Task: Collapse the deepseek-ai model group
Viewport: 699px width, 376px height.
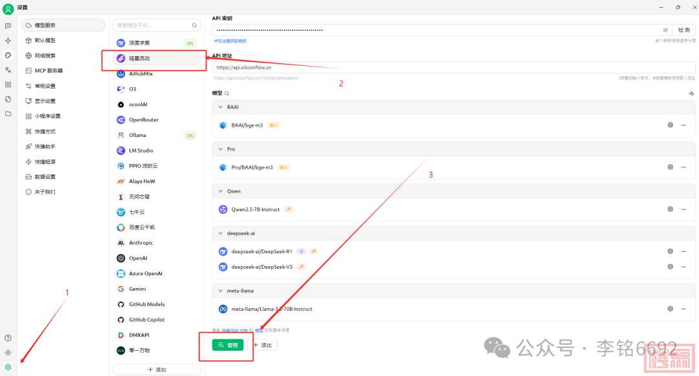Action: click(x=220, y=233)
